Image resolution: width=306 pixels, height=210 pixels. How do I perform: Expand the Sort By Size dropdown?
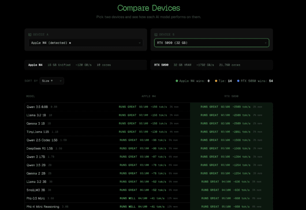pyautogui.click(x=52, y=81)
